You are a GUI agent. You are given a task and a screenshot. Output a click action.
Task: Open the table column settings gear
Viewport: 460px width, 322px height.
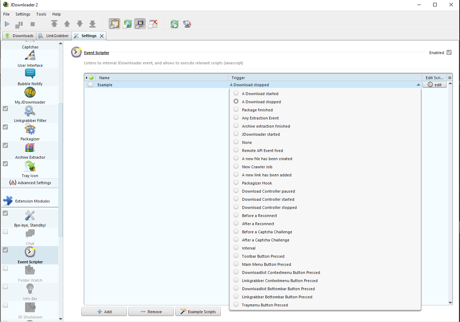point(450,78)
